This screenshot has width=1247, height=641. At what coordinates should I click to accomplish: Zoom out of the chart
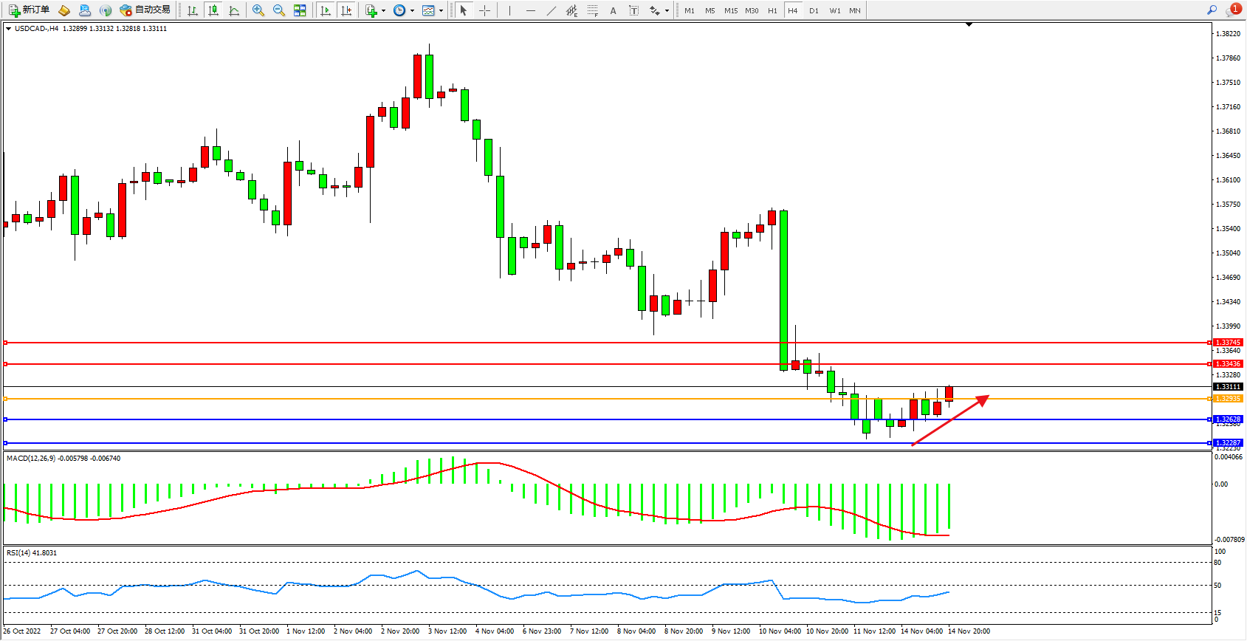point(279,10)
